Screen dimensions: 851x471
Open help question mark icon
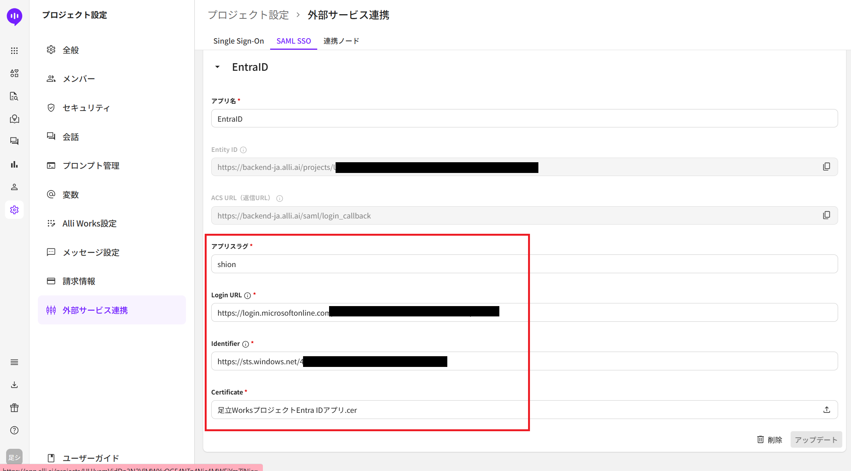coord(14,430)
